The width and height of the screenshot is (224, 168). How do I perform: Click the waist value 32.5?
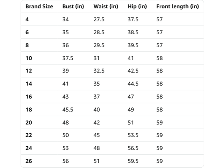[99, 71]
